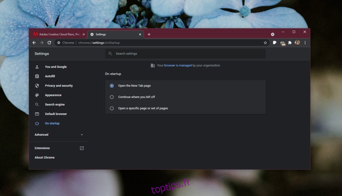Viewport: 342px width, 196px height.
Task: Click the extension icon with Off badge
Action: click(282, 43)
